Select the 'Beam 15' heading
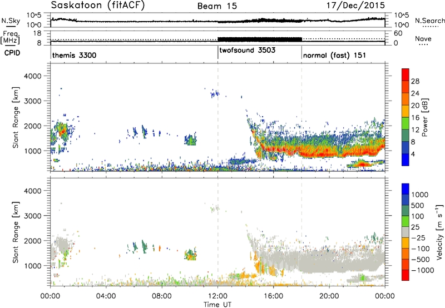This screenshot has height=308, width=445. [217, 6]
